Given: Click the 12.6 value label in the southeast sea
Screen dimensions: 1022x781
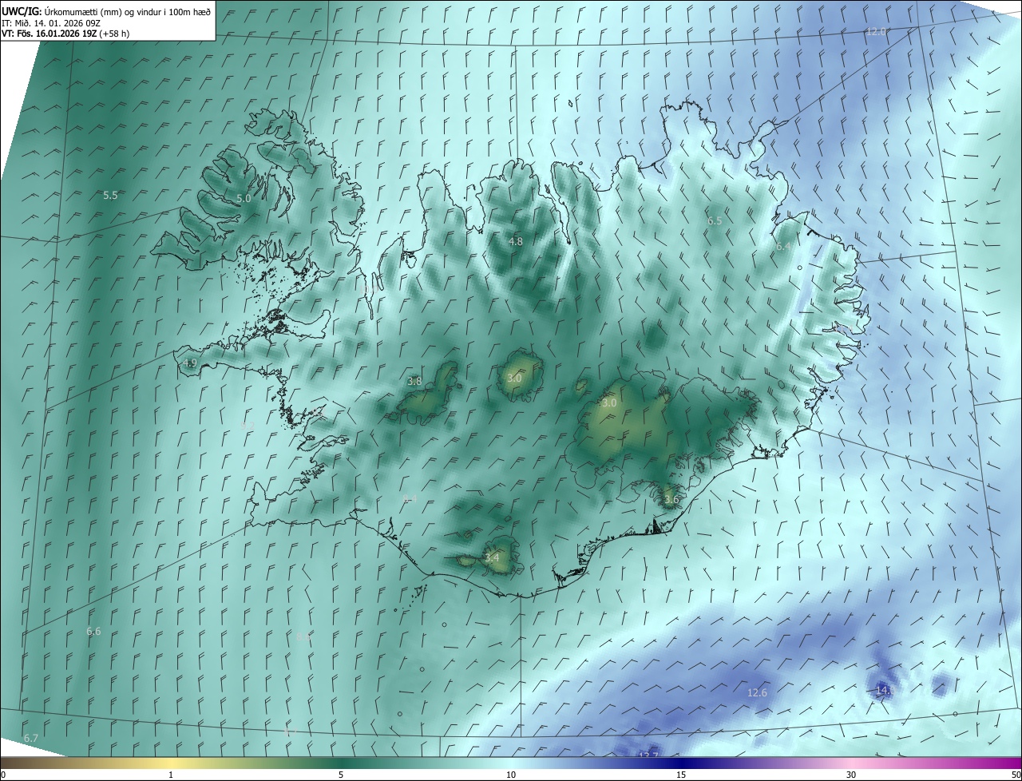Looking at the screenshot, I should click(x=757, y=692).
